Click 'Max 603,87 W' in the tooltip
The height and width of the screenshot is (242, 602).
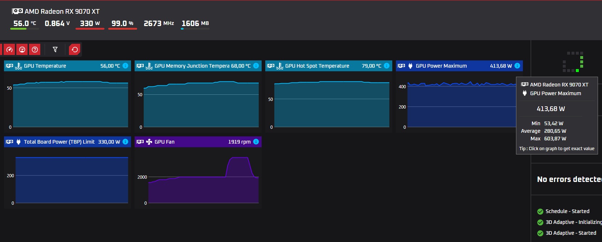[548, 139]
